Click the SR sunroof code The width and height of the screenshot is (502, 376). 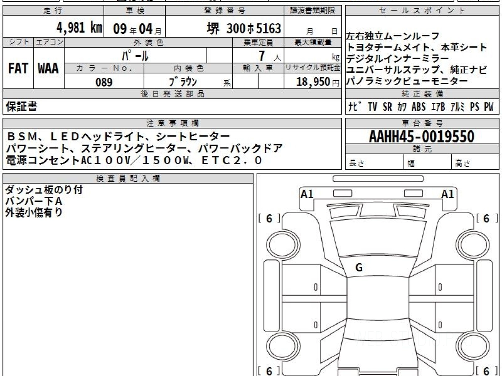coord(387,107)
